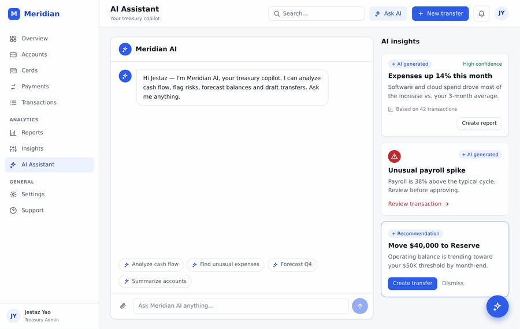
Task: Click the JY avatar in sidebar footer
Action: pyautogui.click(x=13, y=316)
